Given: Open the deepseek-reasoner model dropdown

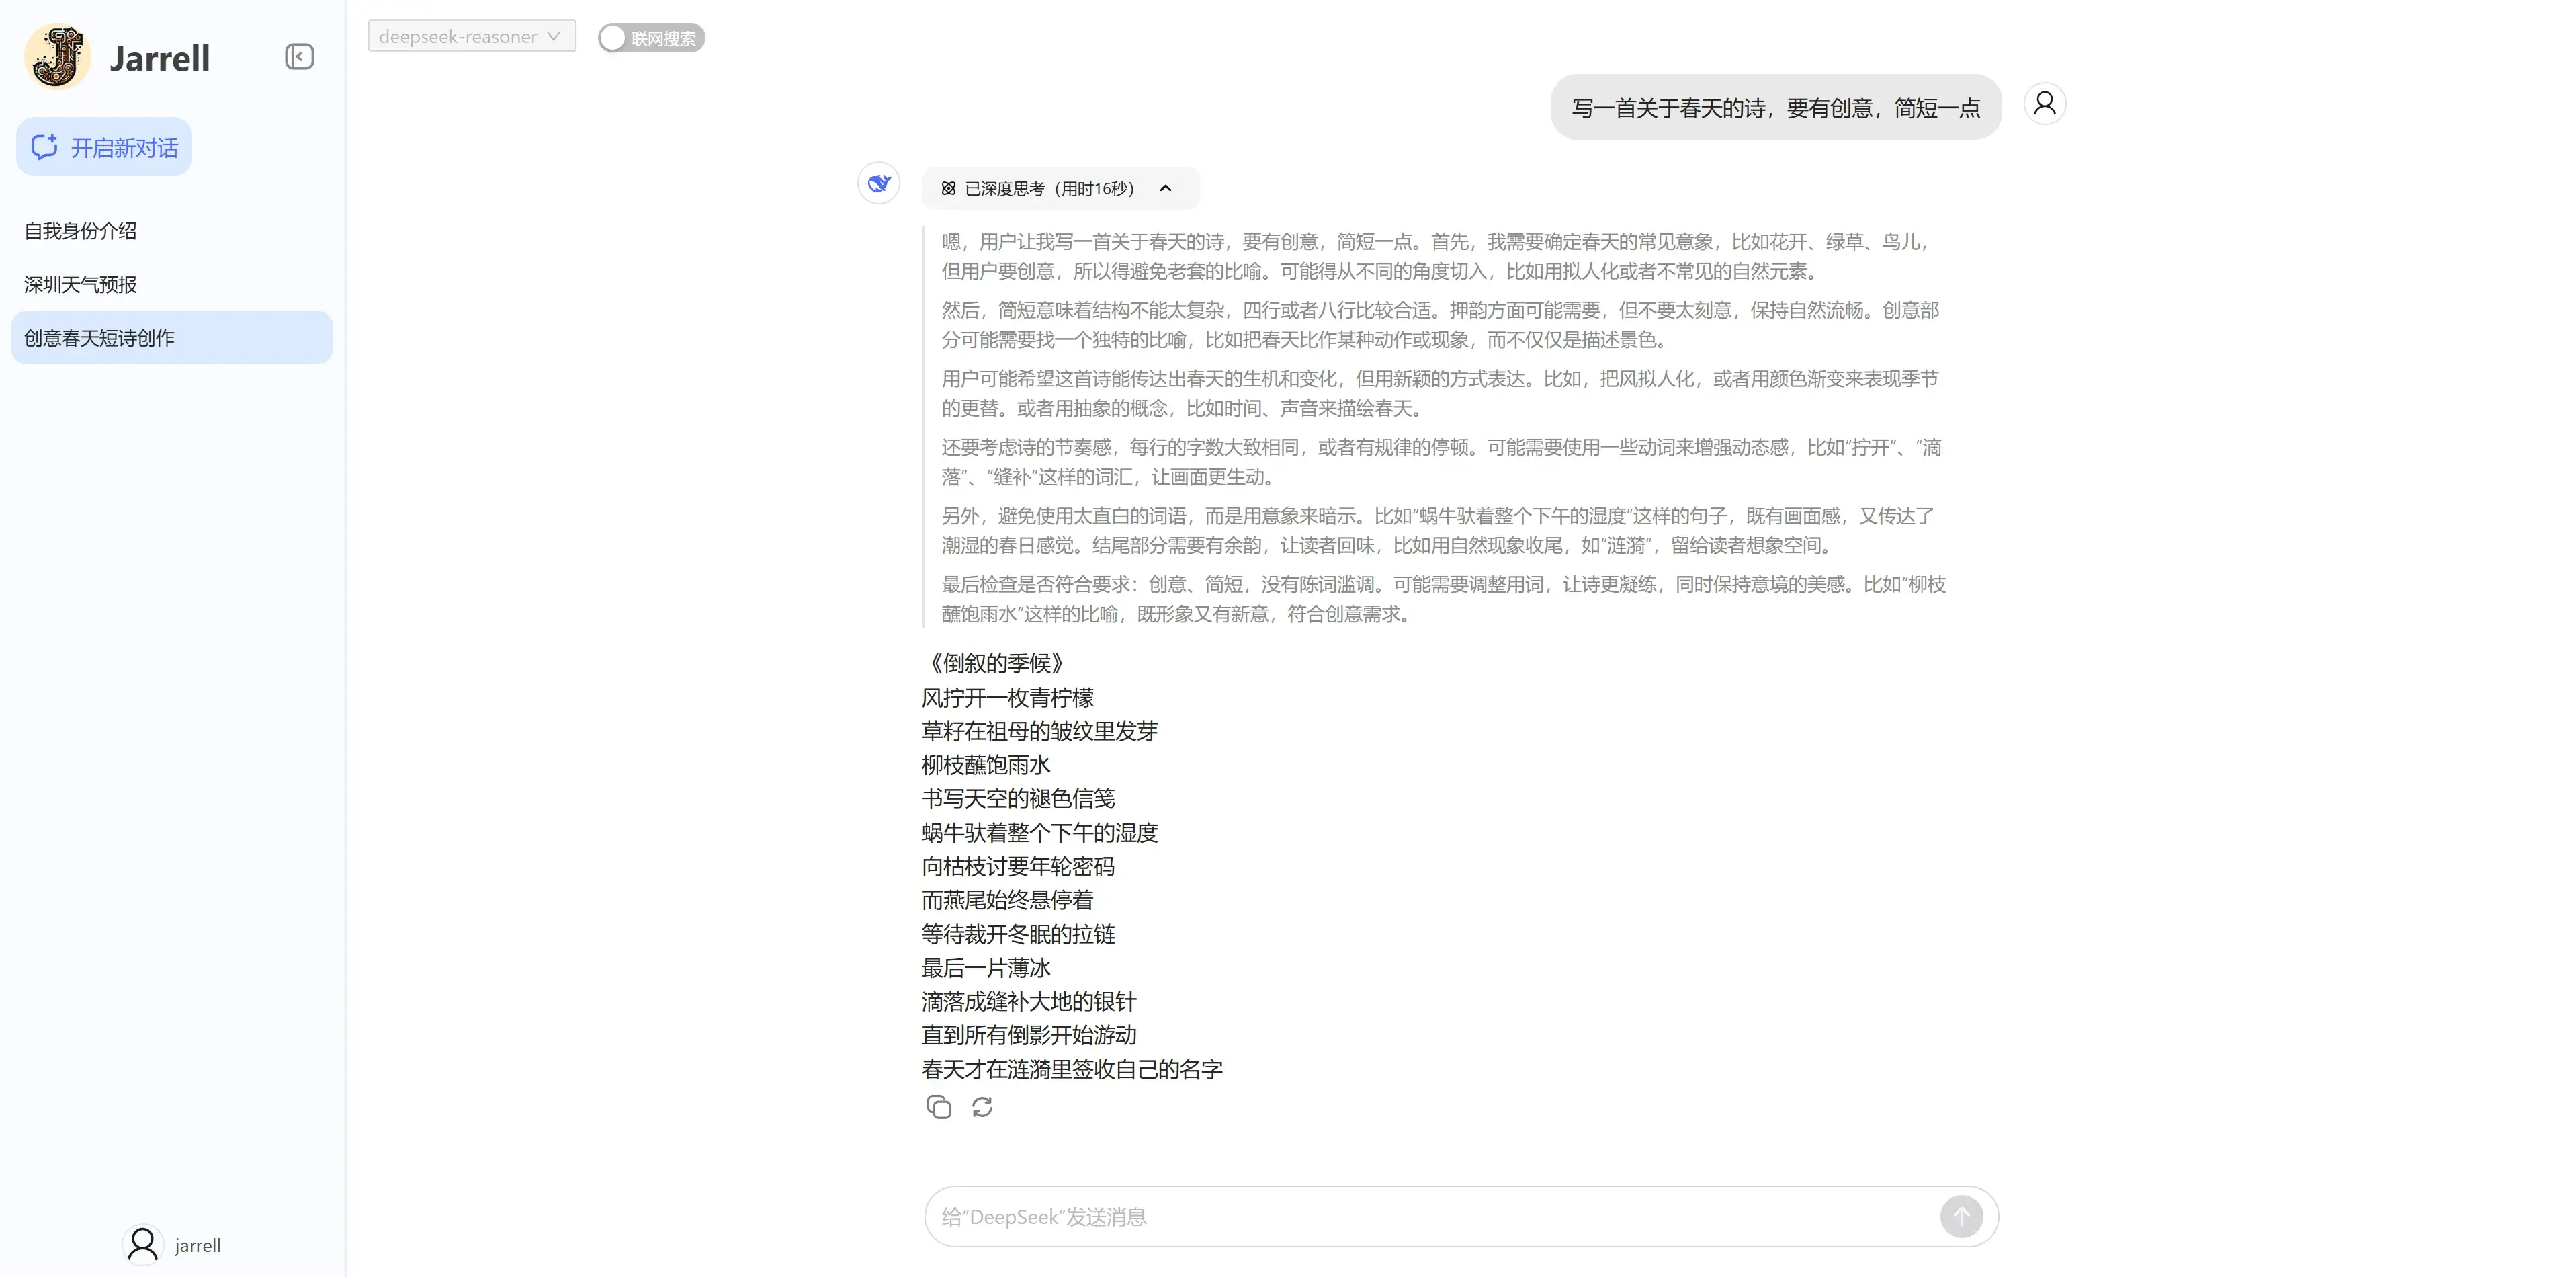Looking at the screenshot, I should tap(471, 37).
